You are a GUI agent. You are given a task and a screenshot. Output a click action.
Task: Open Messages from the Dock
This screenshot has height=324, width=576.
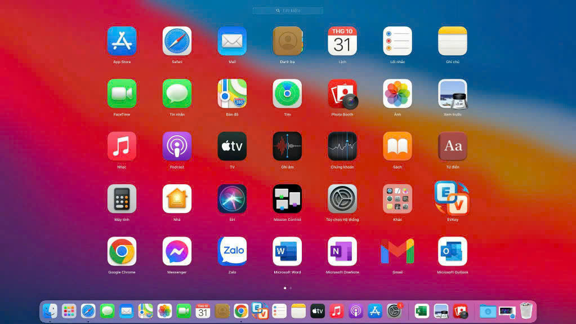coord(107,311)
